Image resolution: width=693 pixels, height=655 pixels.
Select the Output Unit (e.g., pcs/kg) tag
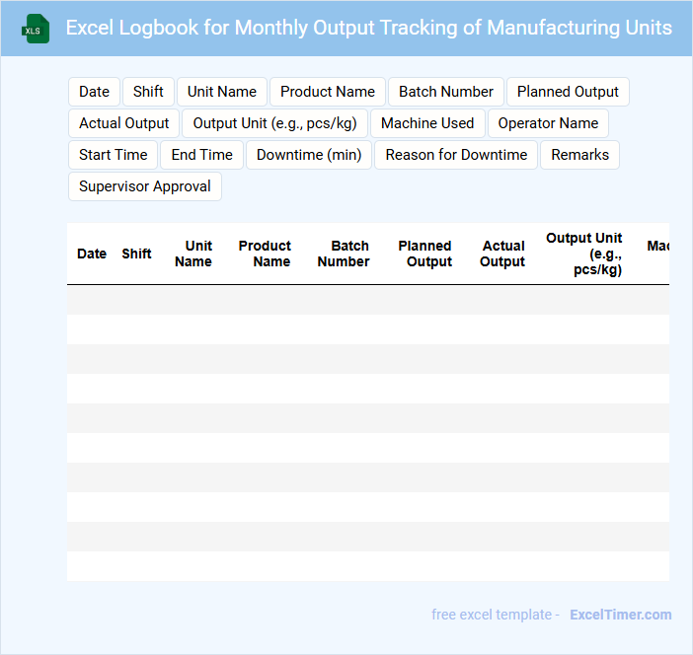point(275,123)
